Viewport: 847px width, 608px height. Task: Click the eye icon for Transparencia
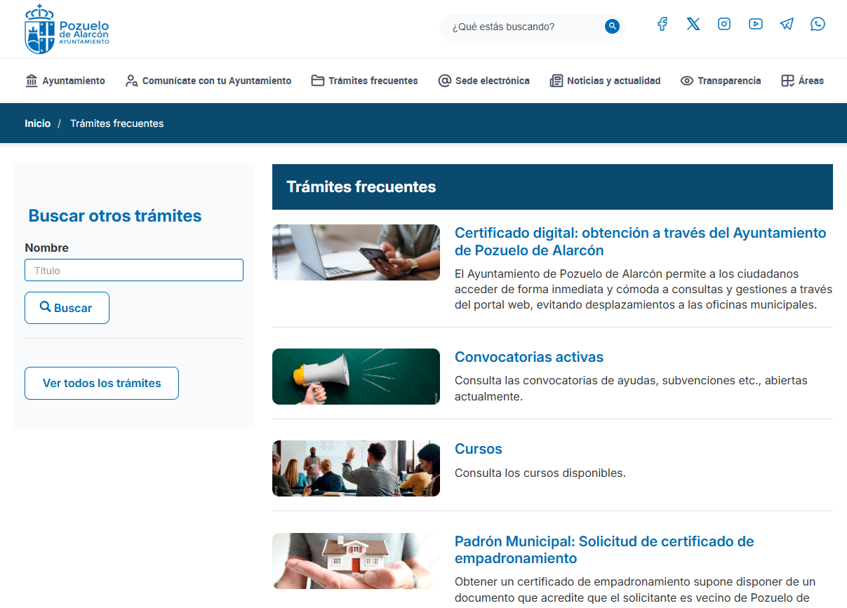tap(687, 81)
